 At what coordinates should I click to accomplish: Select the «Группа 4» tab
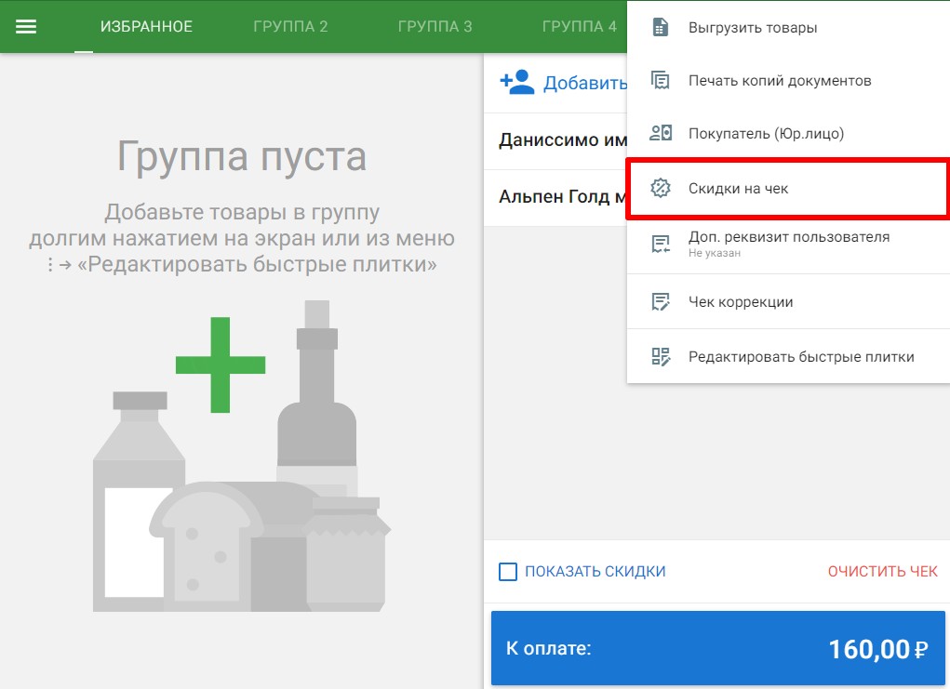pyautogui.click(x=579, y=26)
